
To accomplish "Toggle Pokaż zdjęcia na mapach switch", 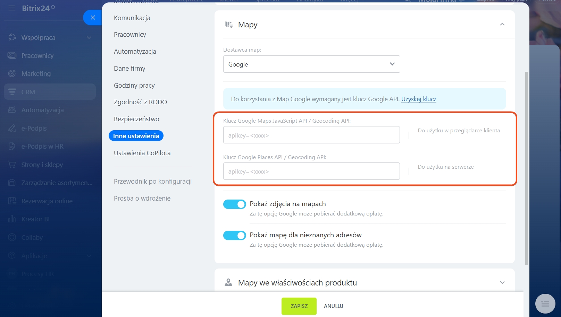I will click(x=235, y=204).
